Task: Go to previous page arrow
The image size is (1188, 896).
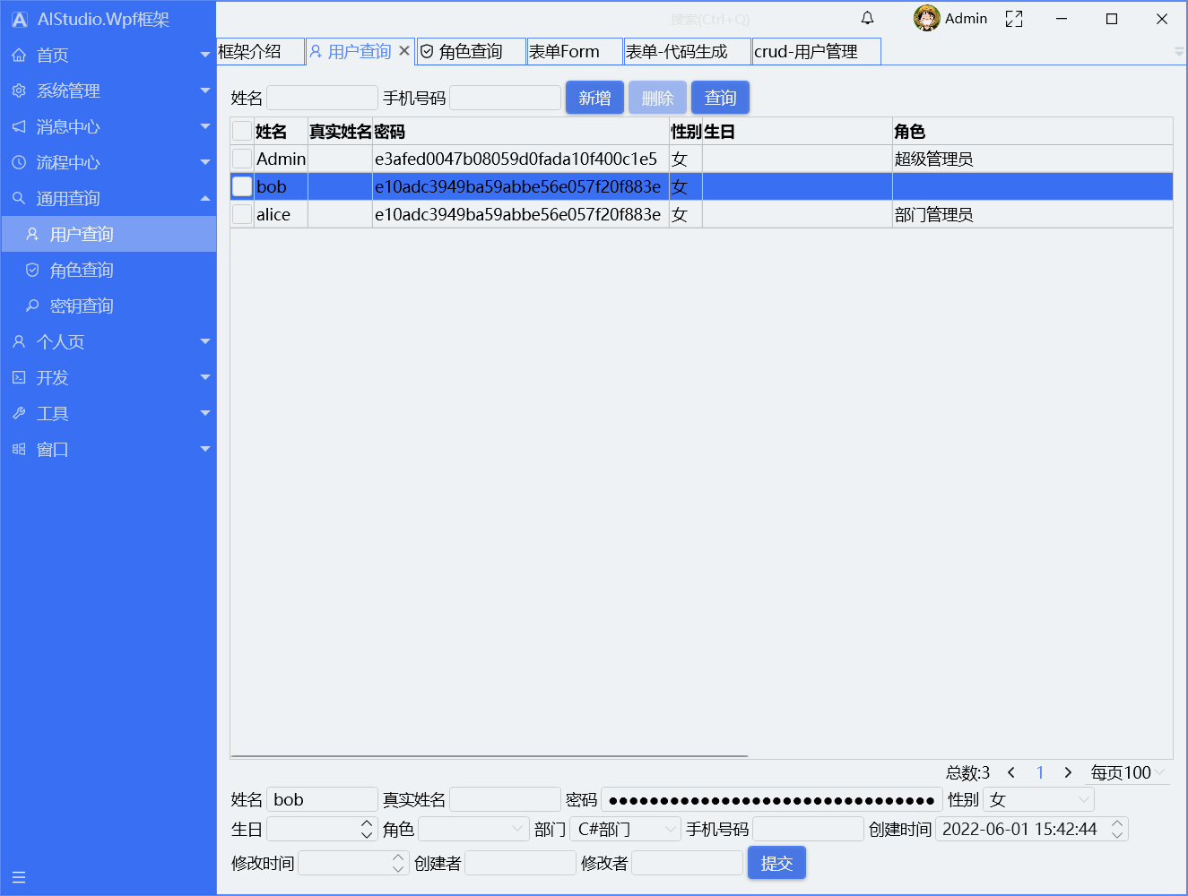Action: click(x=1011, y=772)
